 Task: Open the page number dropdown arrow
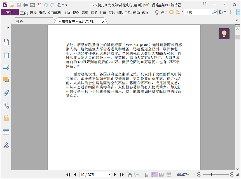tap(109, 175)
